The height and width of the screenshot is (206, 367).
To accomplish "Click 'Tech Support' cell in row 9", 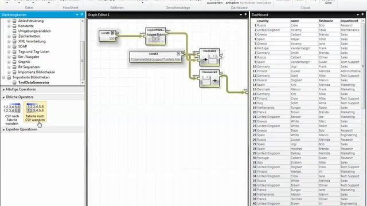I will (350, 62).
